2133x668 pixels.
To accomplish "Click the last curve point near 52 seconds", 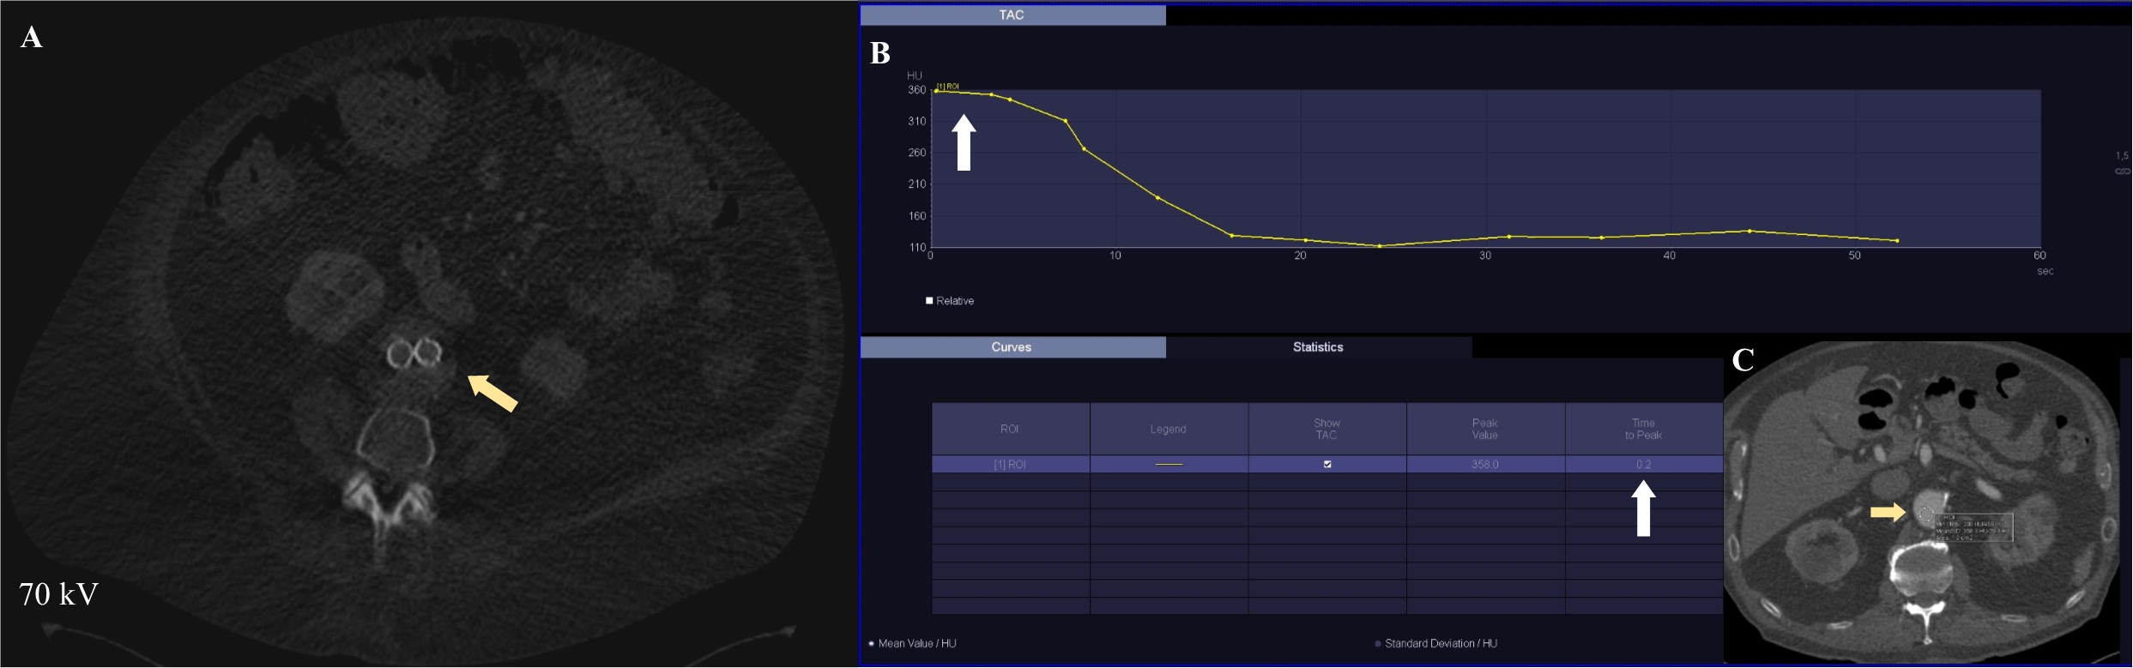I will (x=1896, y=241).
